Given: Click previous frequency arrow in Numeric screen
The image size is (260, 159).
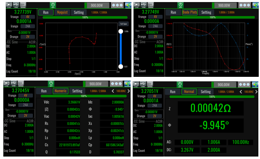Looking at the screenshot, I should (113, 91).
